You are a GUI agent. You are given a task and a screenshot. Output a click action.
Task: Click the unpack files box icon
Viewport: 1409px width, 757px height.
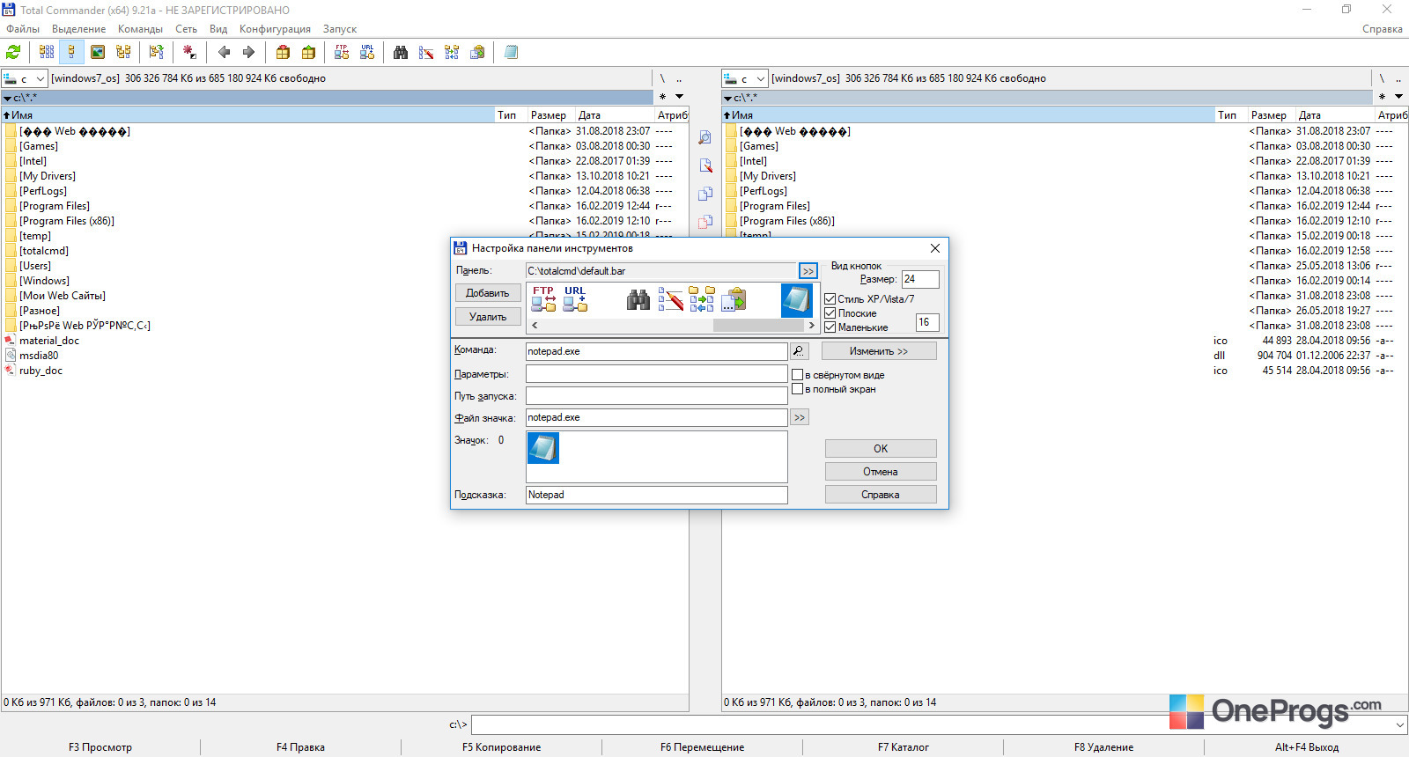308,52
